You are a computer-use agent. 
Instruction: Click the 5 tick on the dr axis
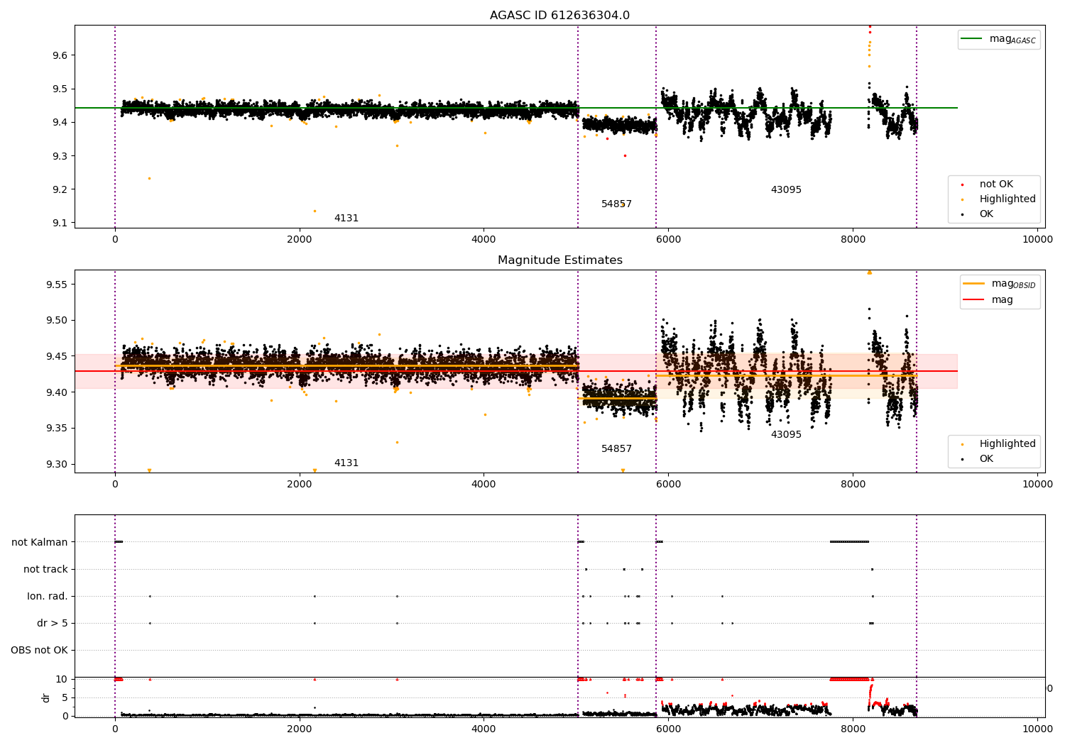click(x=65, y=697)
